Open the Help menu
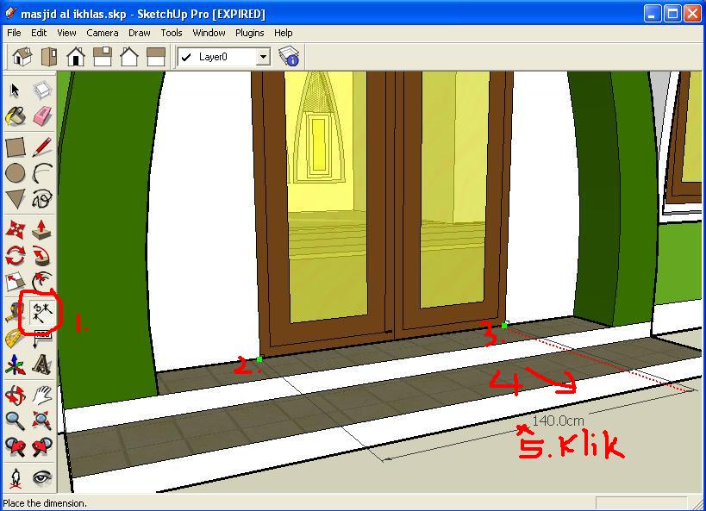This screenshot has width=706, height=511. point(284,33)
